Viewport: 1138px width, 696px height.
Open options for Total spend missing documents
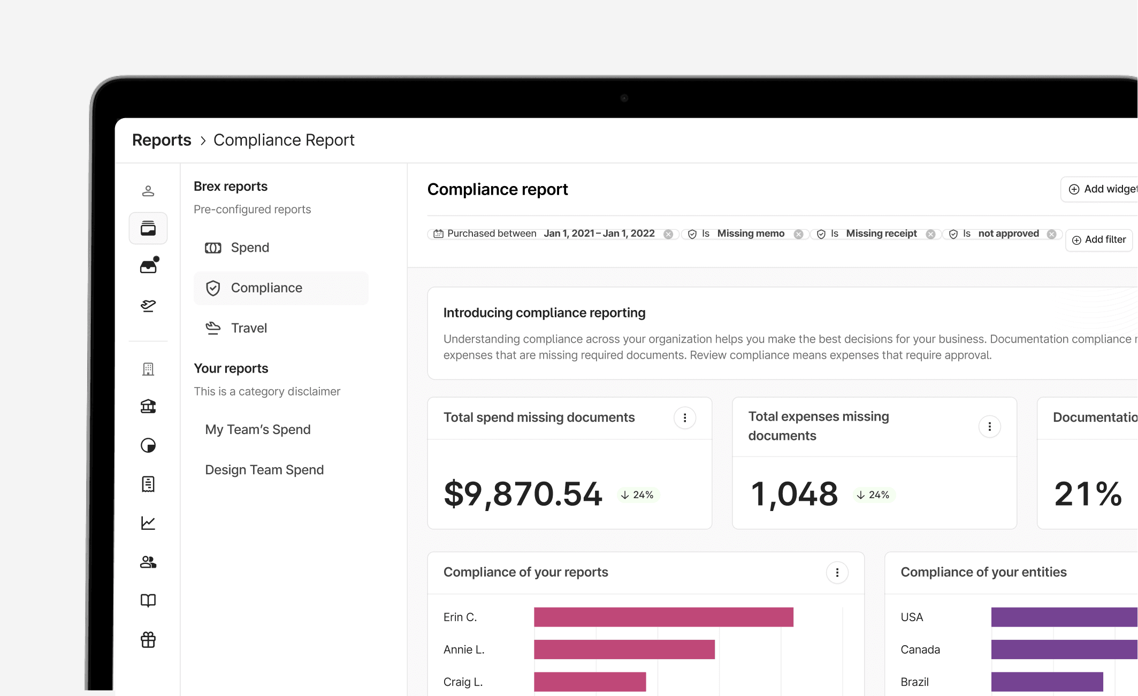tap(685, 418)
